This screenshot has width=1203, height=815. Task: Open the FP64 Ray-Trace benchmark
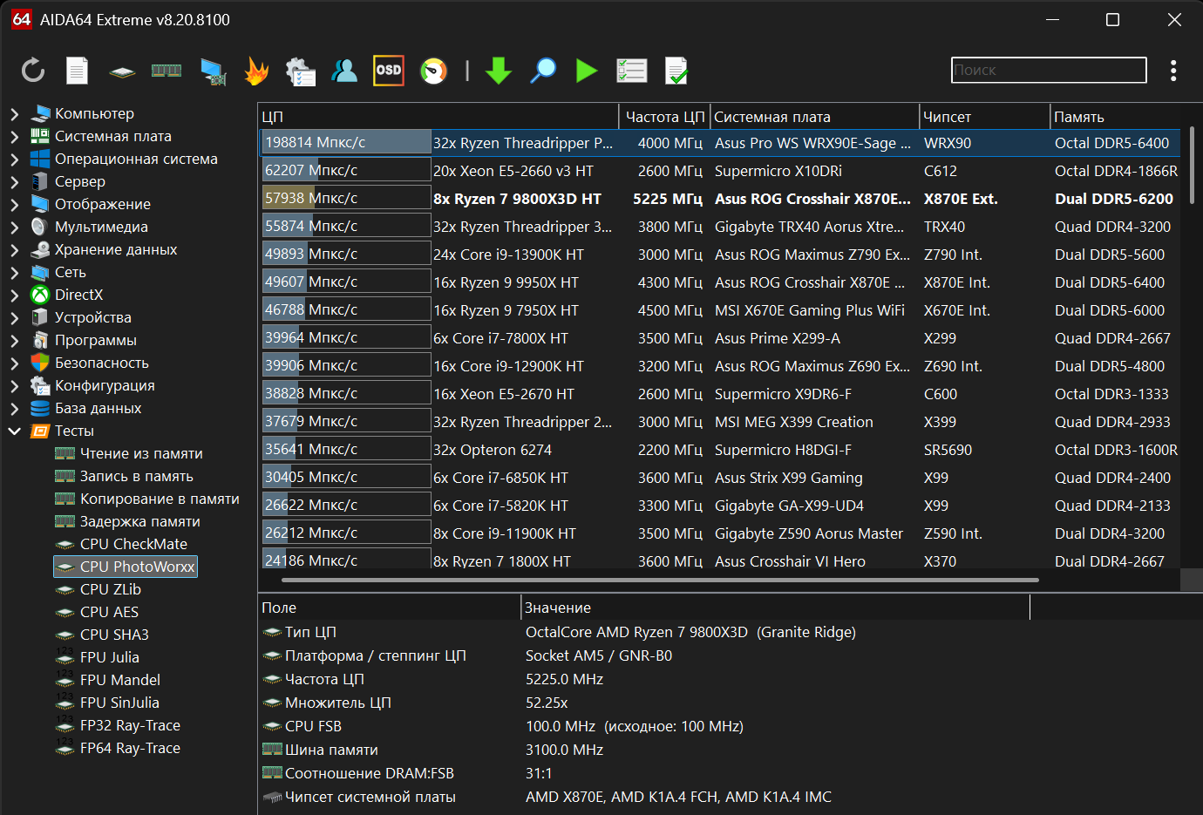130,748
